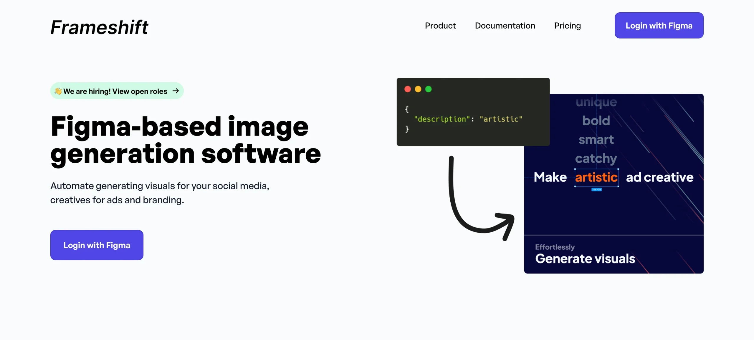Click the blue size label under artistic
Image resolution: width=754 pixels, height=340 pixels.
(596, 190)
